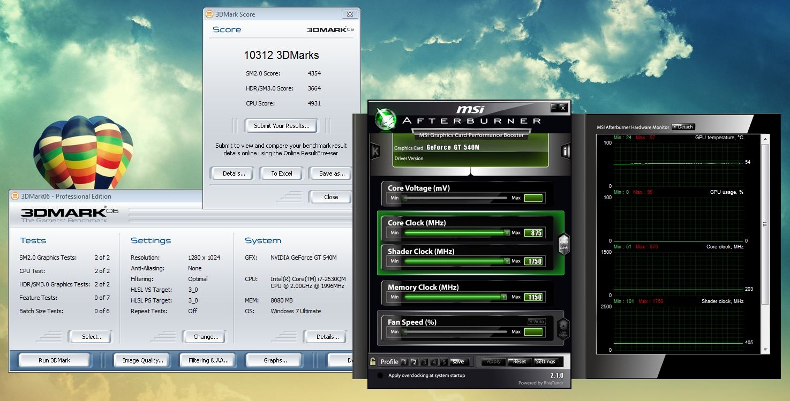Click the profile lock padlock icon
790x401 pixels.
tap(373, 361)
